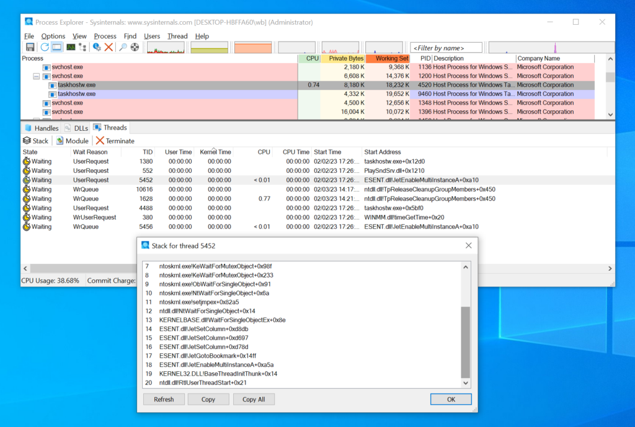Click the Find Handle magnifier icon
635x427 pixels.
[x=123, y=47]
